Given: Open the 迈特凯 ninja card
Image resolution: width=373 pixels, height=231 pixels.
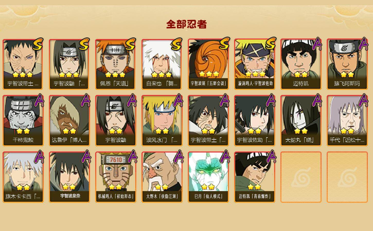Looking at the screenshot, I should (301, 64).
